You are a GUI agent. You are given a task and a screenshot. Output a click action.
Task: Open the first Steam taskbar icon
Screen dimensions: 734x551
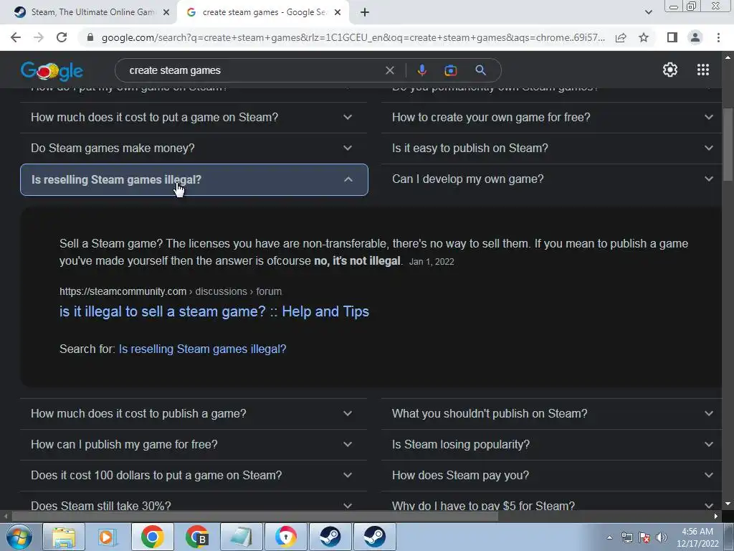330,537
